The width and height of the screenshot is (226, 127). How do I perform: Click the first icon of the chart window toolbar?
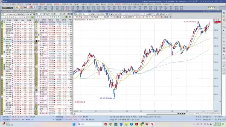75,14
